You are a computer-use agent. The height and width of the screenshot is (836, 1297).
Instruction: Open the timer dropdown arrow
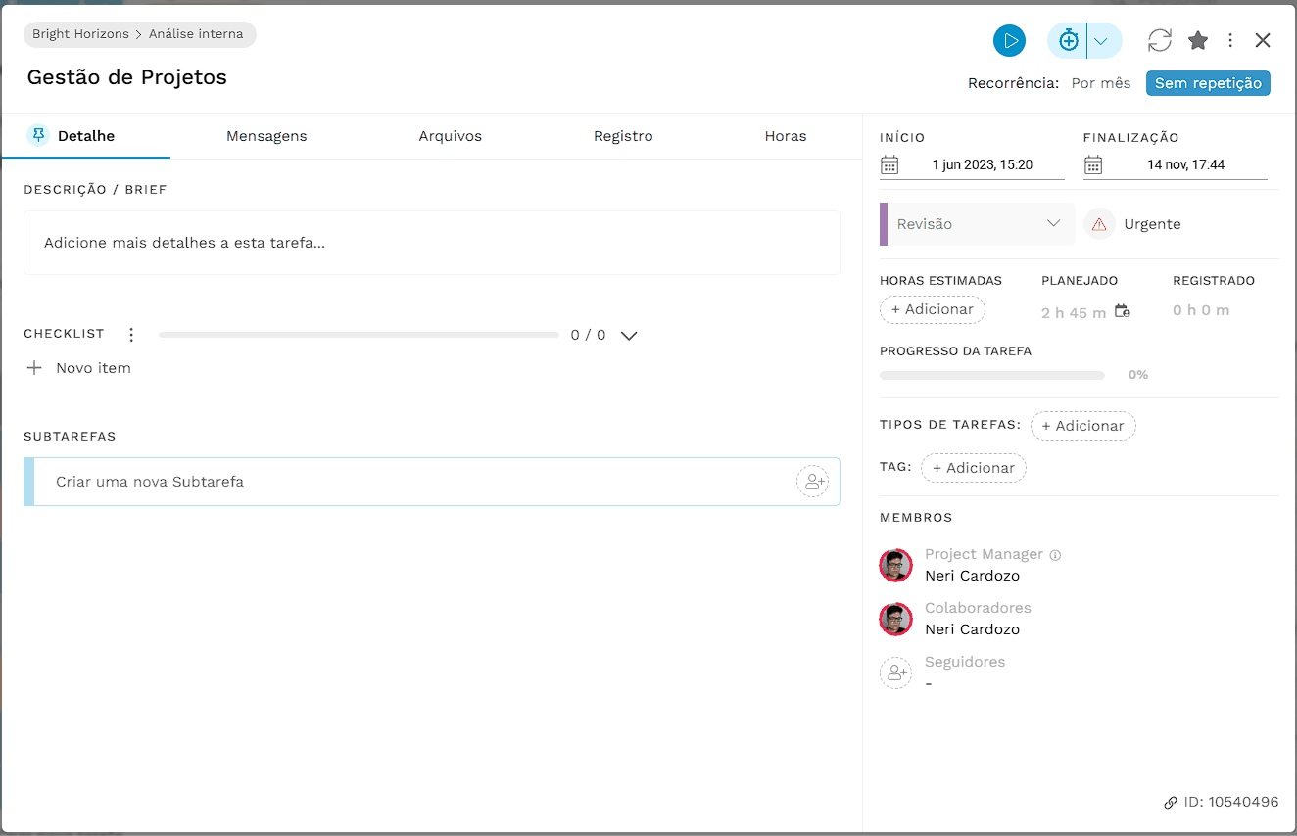pos(1101,41)
